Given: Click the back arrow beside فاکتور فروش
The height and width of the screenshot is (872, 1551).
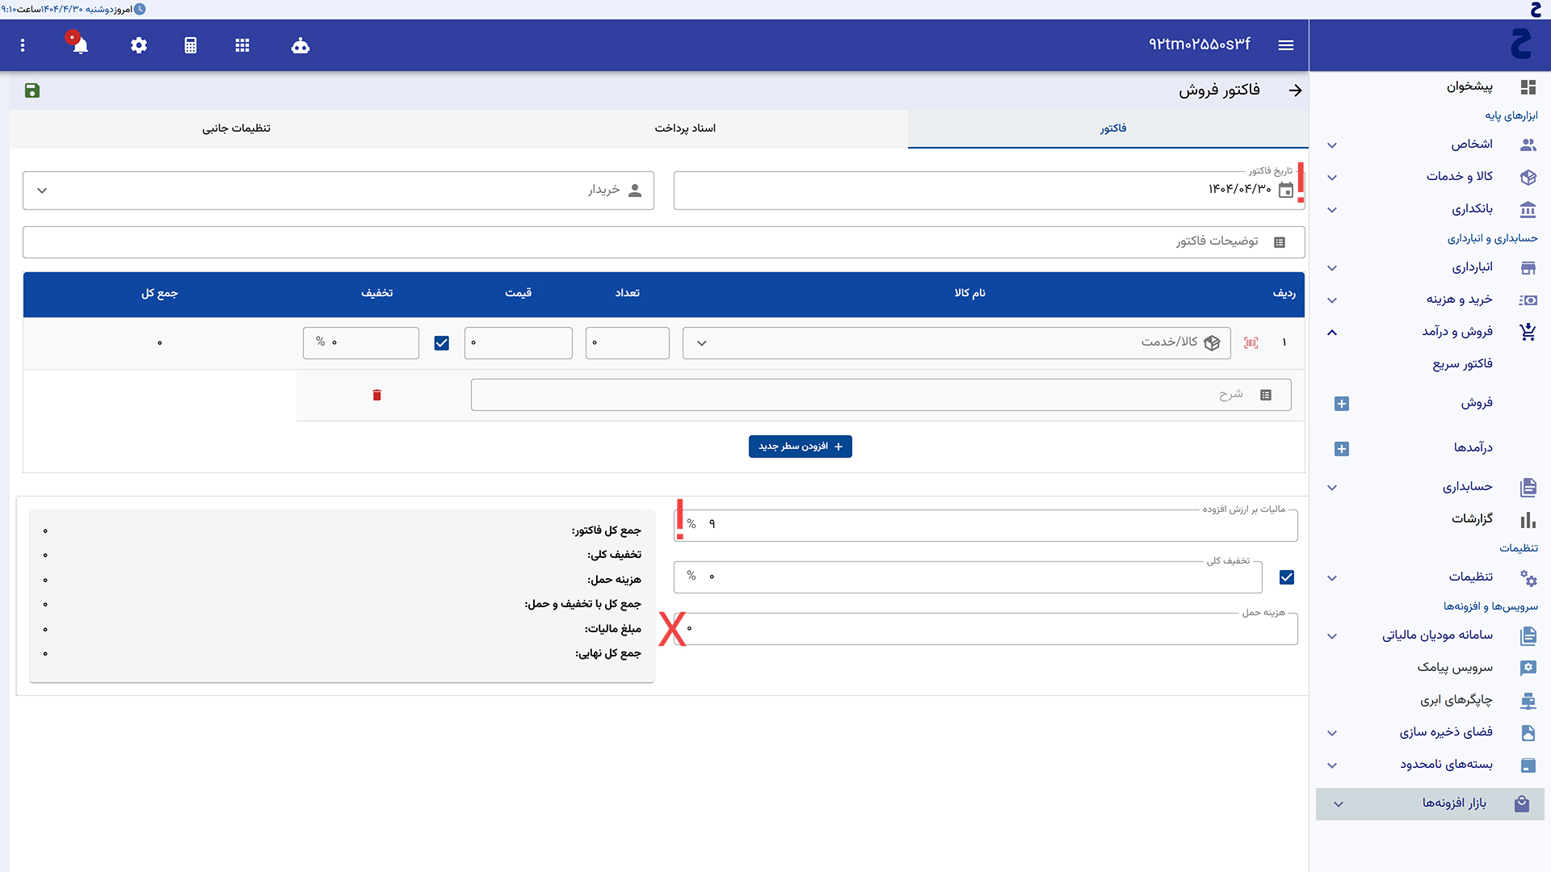Looking at the screenshot, I should 1295,90.
